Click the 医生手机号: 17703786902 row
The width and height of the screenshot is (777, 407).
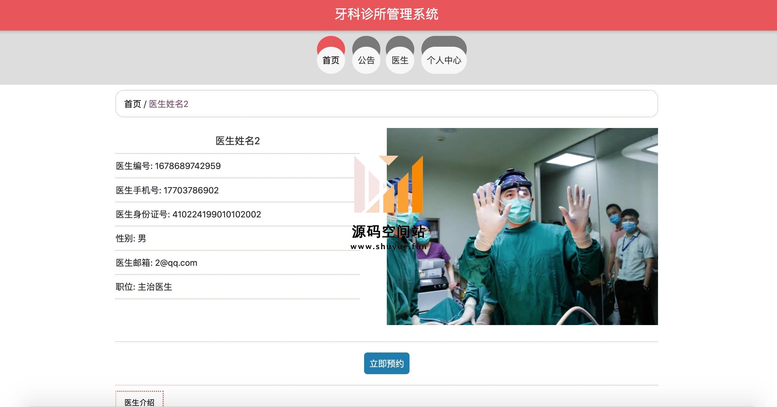pyautogui.click(x=238, y=190)
